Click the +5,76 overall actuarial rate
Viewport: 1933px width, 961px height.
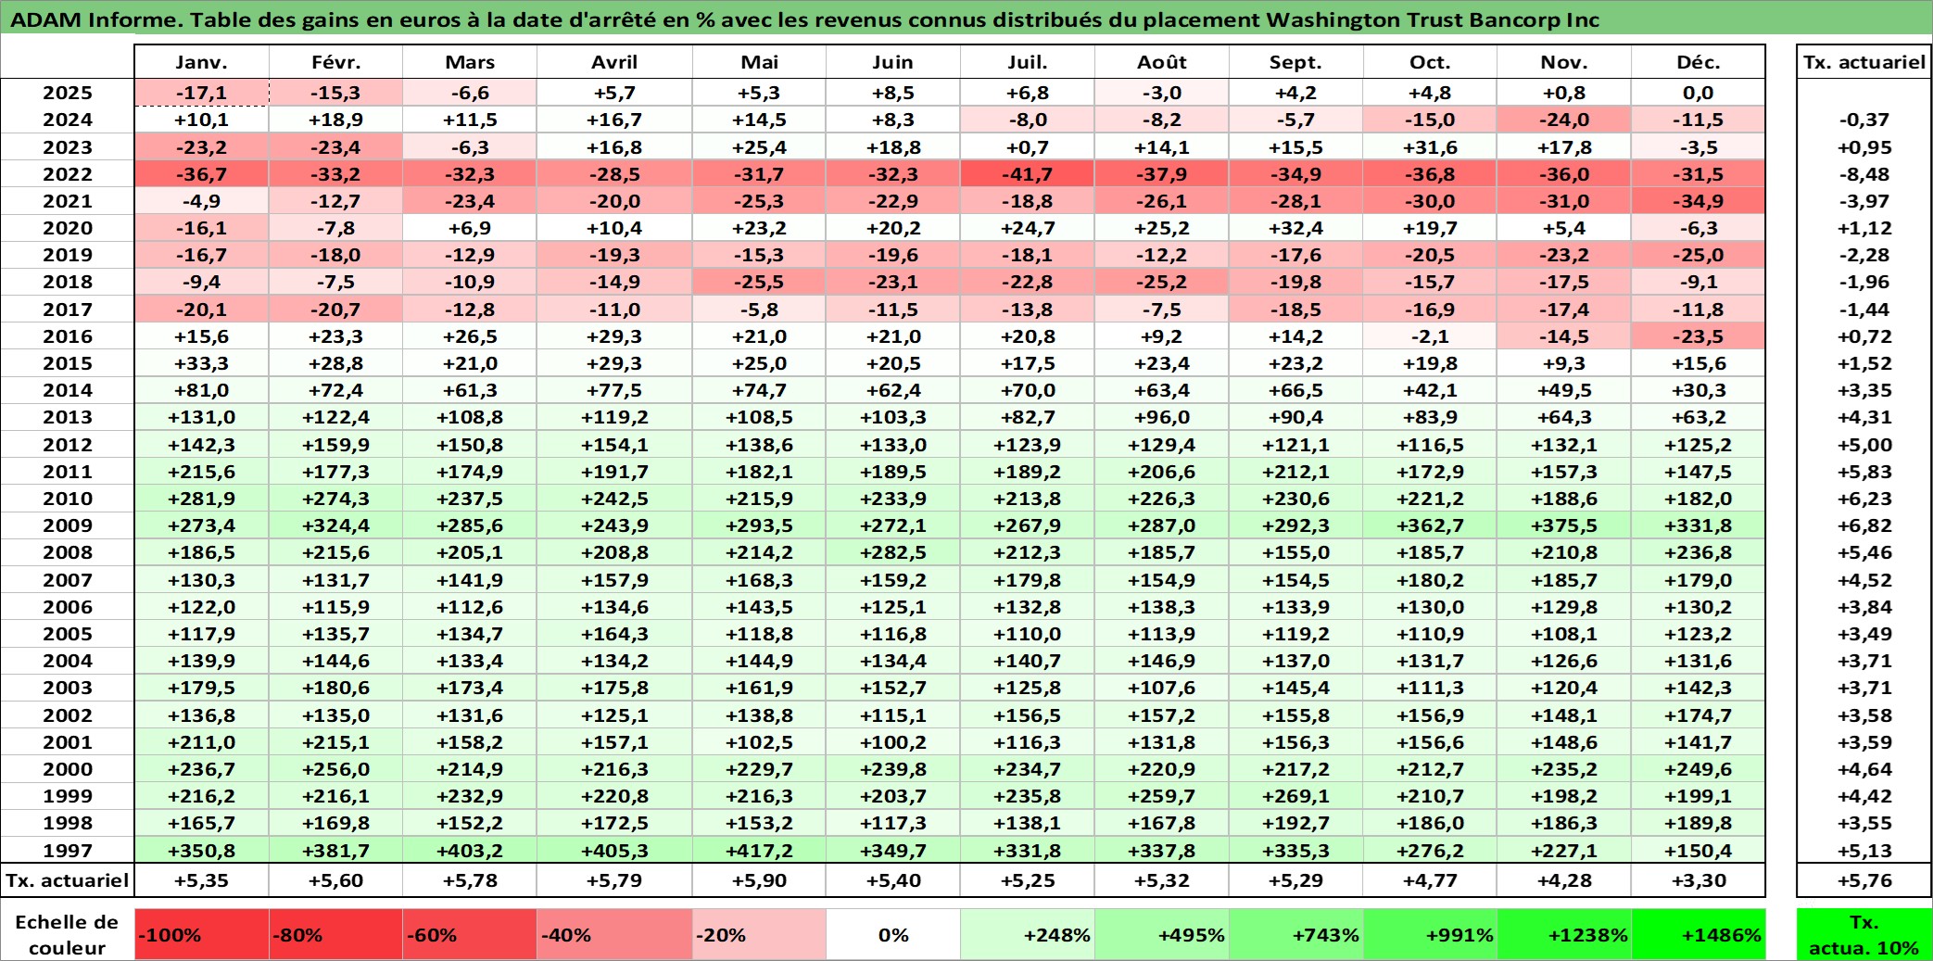click(x=1864, y=880)
